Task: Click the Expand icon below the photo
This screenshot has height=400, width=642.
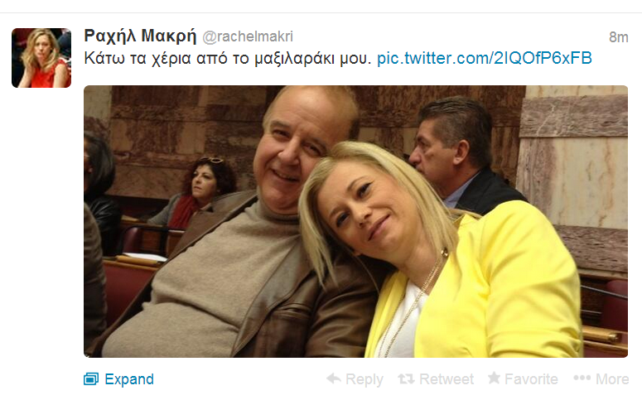Action: [x=91, y=379]
